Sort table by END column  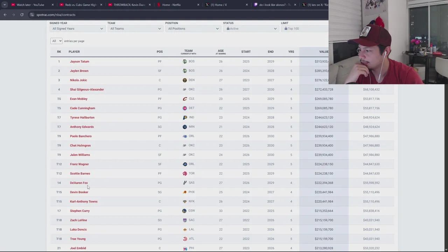pos(271,52)
